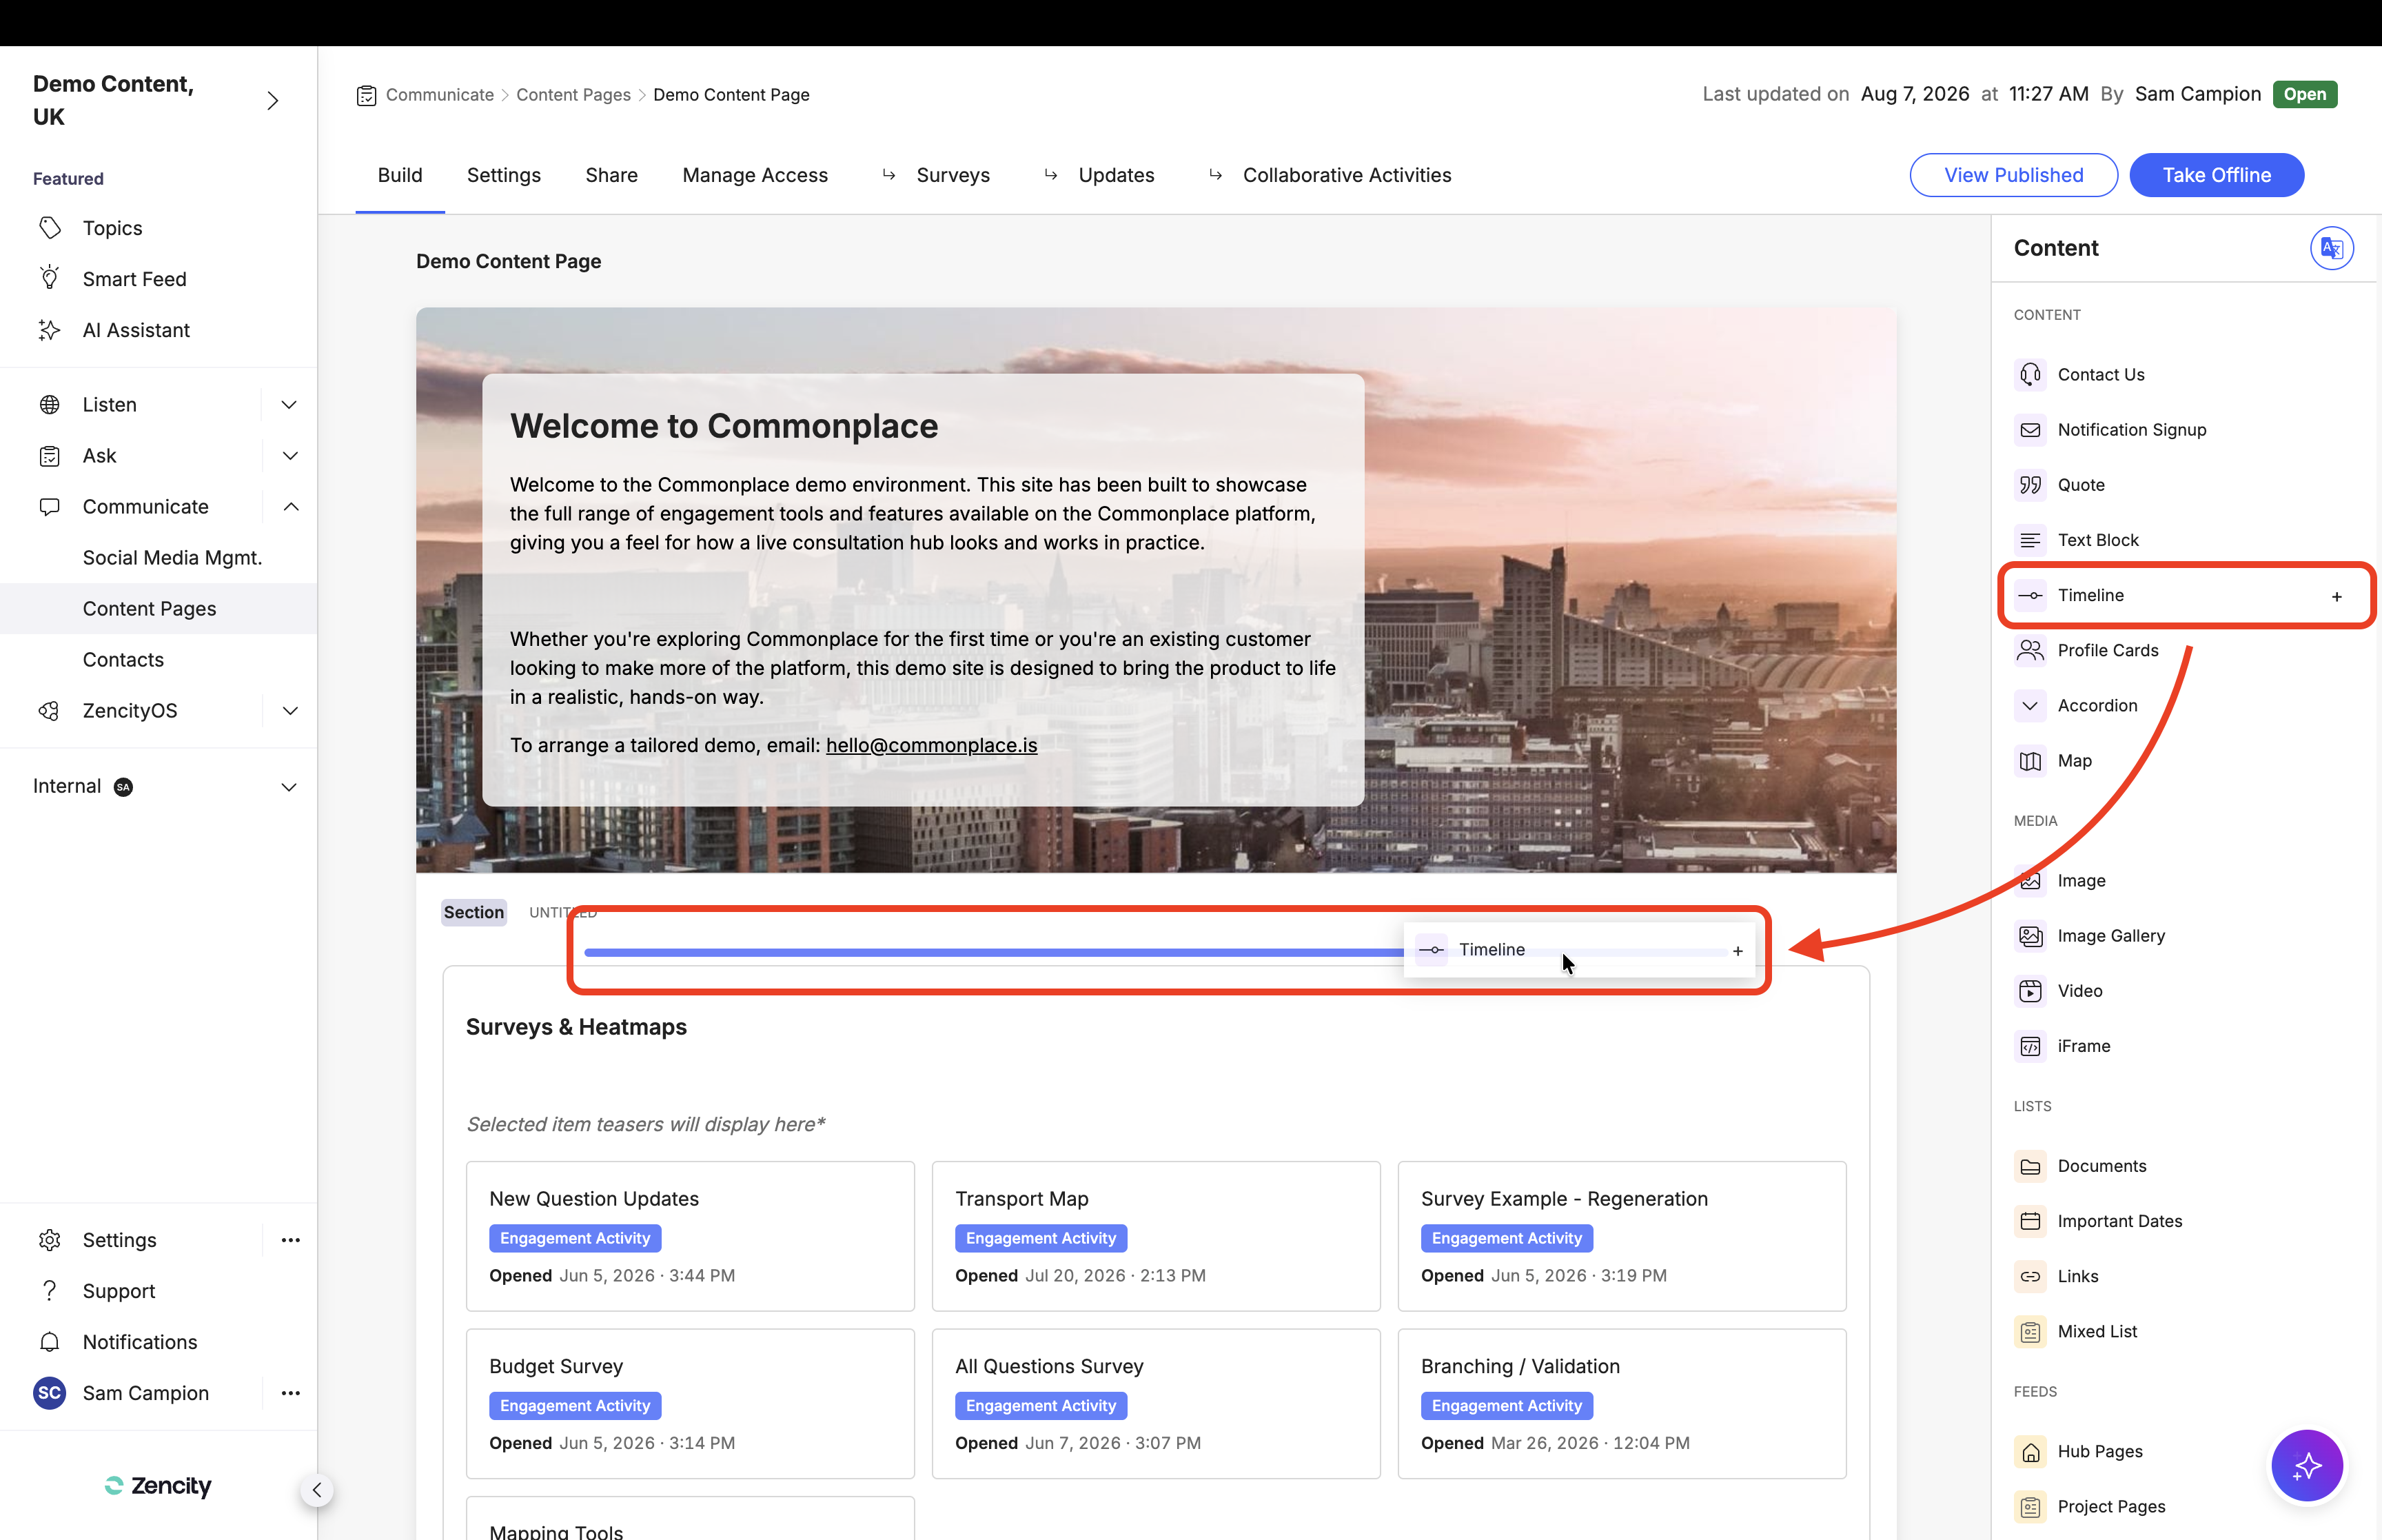Click the Smart Feed lightbulb icon
This screenshot has height=1540, width=2382.
click(x=50, y=279)
